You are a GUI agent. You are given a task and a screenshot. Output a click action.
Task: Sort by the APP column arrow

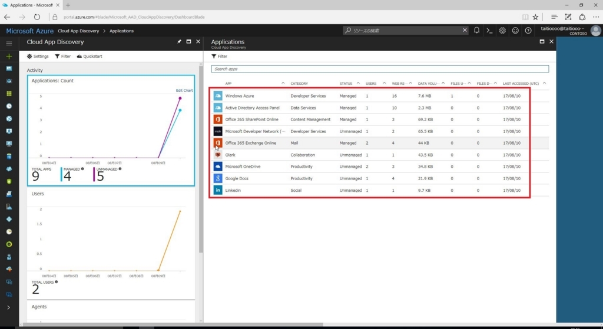coord(283,83)
